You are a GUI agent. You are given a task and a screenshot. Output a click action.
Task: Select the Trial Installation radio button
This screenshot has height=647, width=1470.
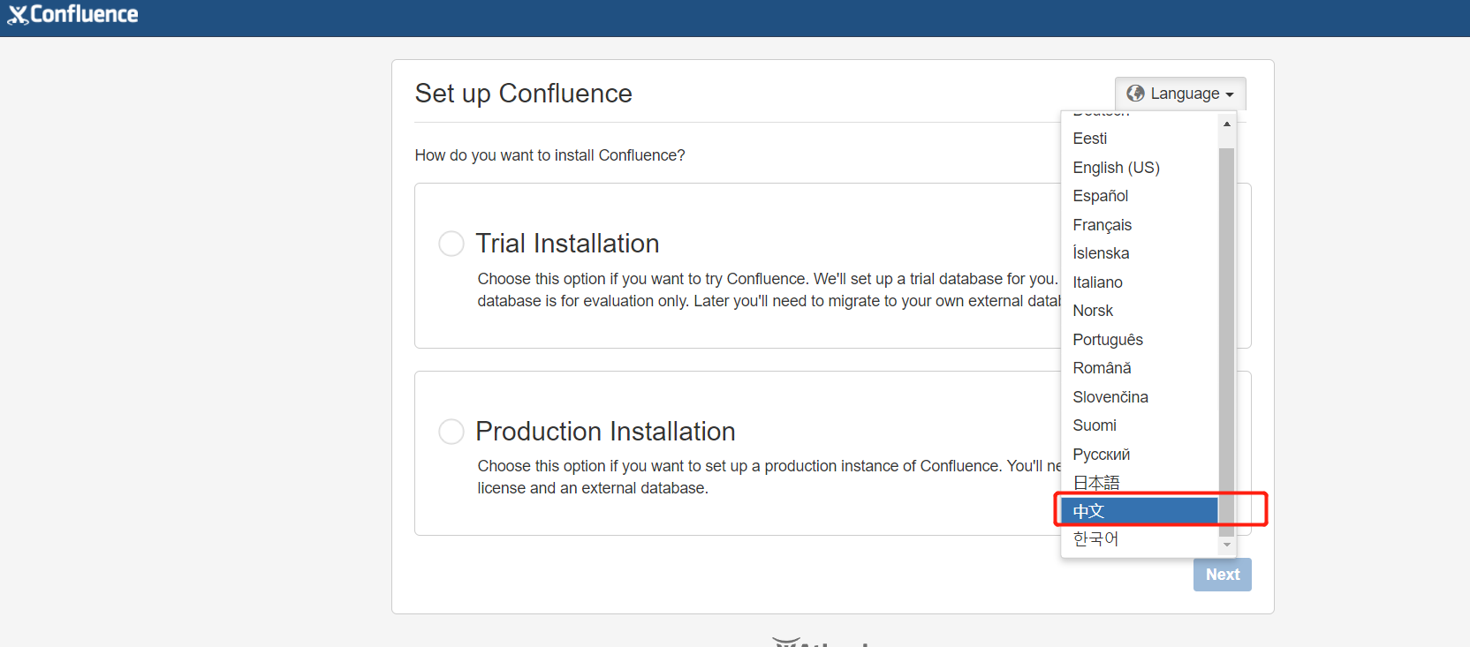(451, 244)
